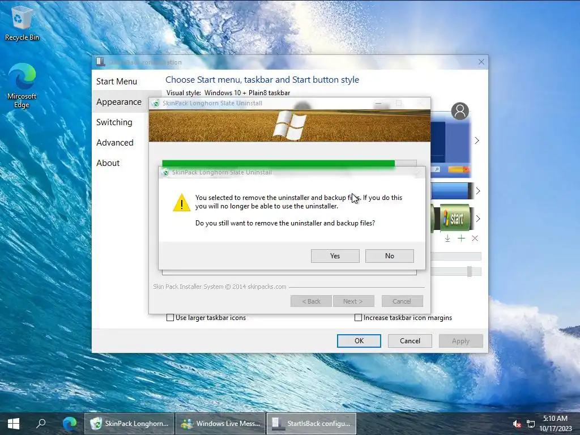Screen dimensions: 580x435
Task: Click the StartIsBack title bar icon
Action: click(100, 62)
